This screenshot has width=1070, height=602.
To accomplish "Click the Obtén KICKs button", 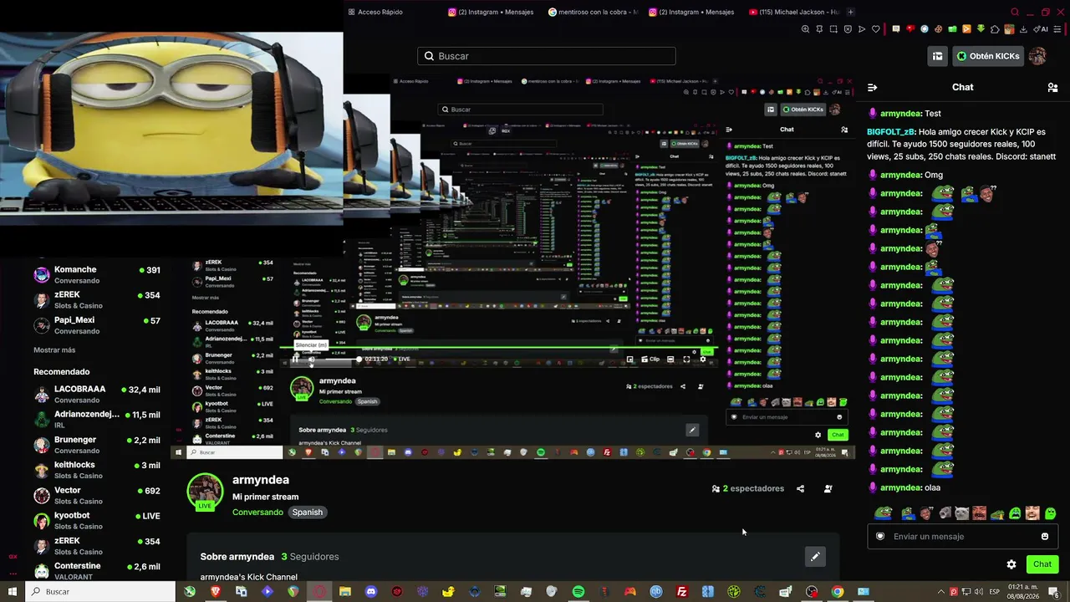I will [x=988, y=56].
